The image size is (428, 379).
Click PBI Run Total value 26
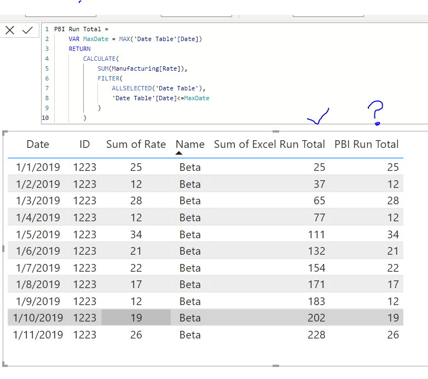click(393, 335)
